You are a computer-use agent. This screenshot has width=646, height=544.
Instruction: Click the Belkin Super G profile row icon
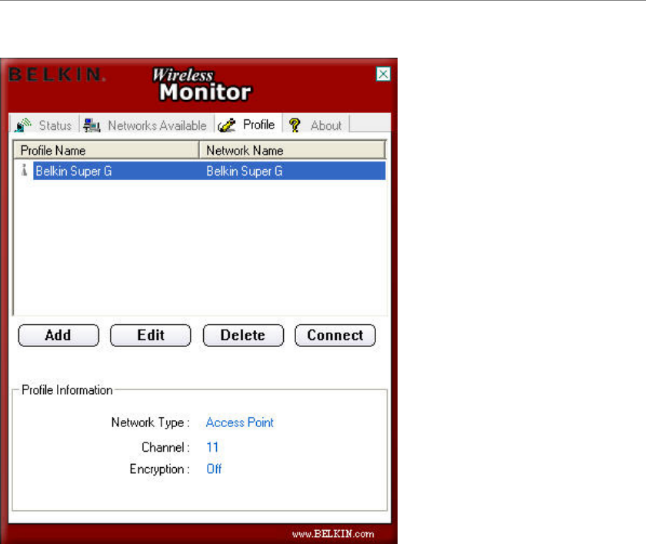pyautogui.click(x=25, y=171)
